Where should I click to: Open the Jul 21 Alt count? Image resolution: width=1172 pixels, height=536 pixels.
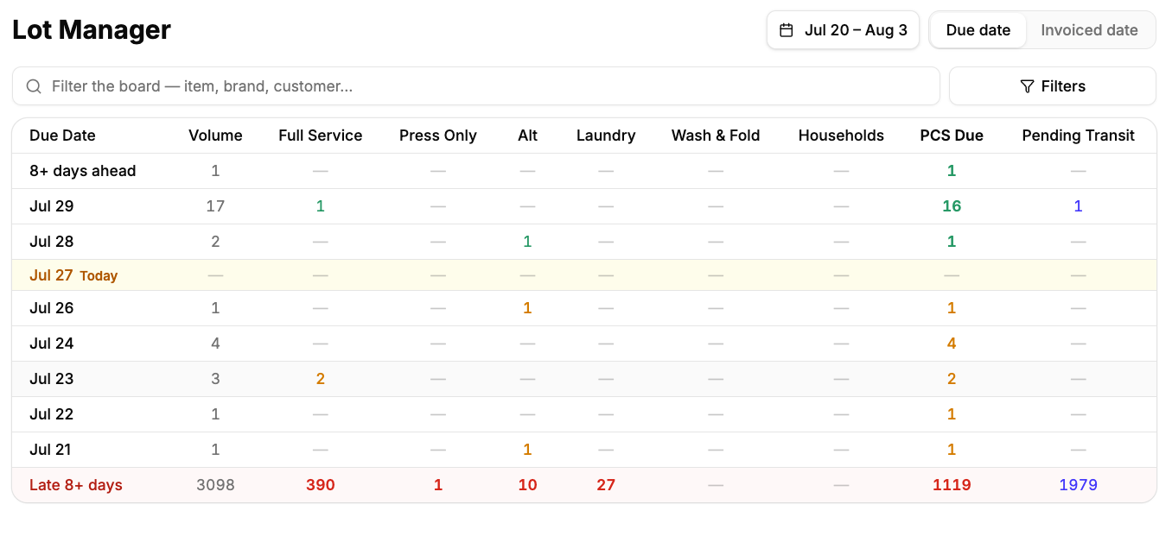click(x=527, y=450)
